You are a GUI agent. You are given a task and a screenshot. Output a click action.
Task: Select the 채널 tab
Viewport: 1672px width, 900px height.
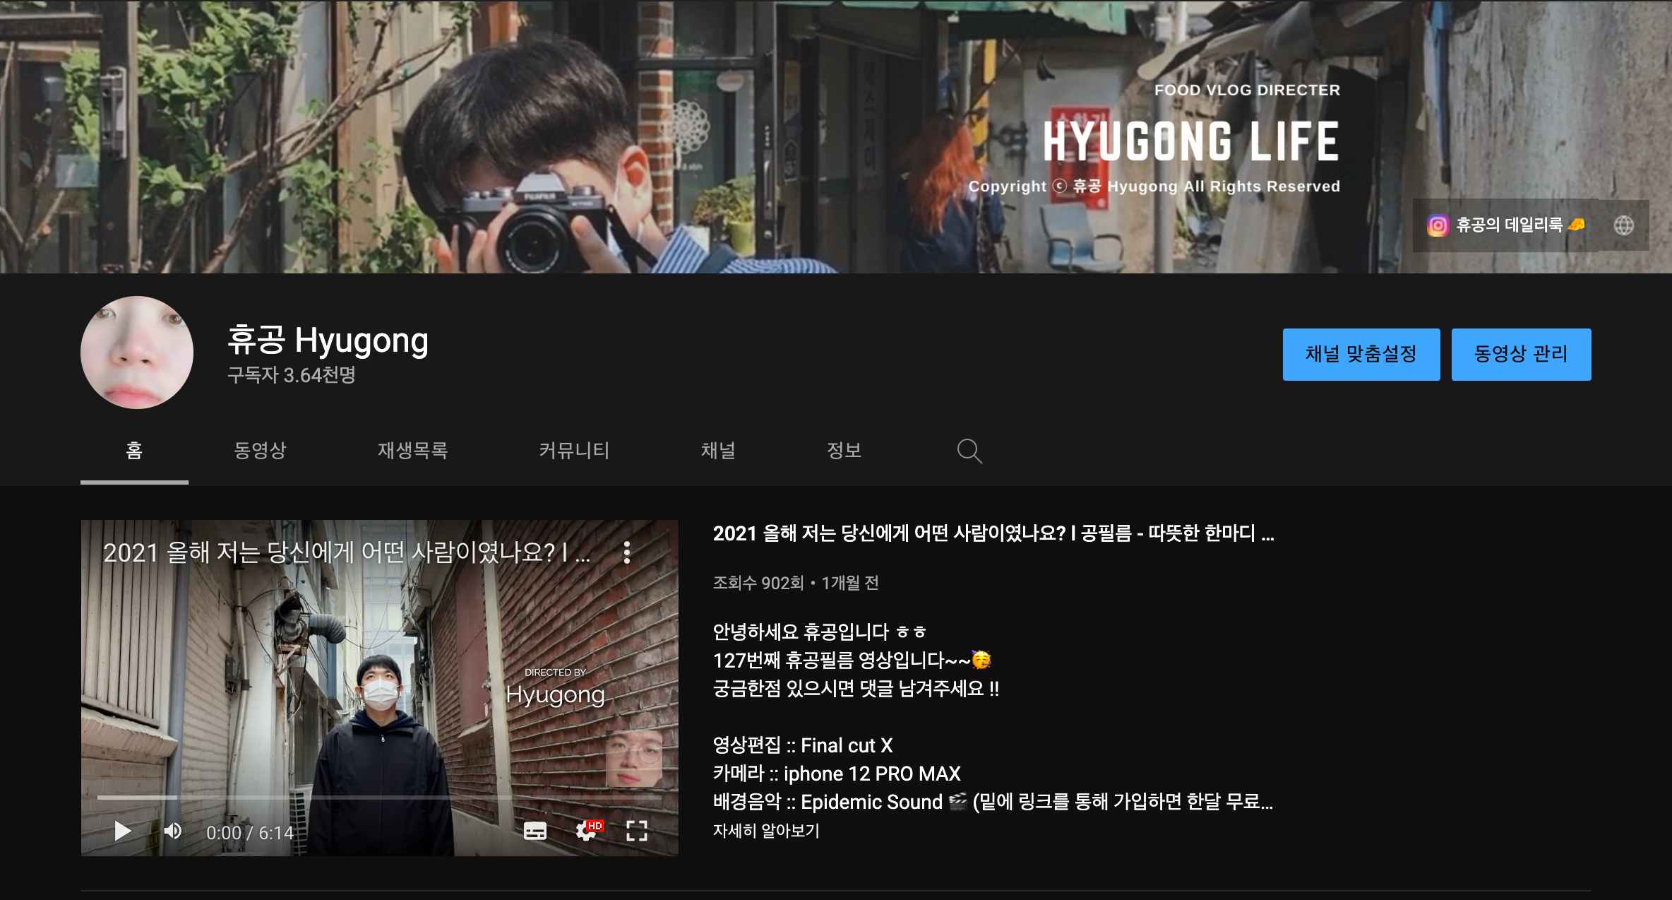pos(718,450)
